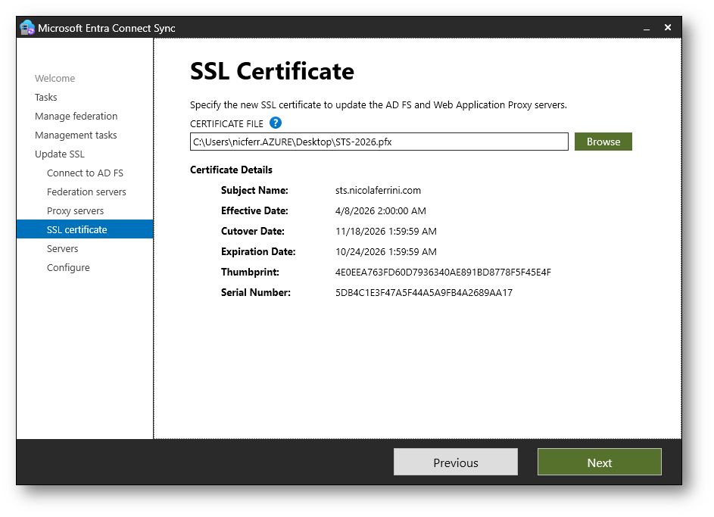Go to the Servers step
714x517 pixels.
coord(62,249)
